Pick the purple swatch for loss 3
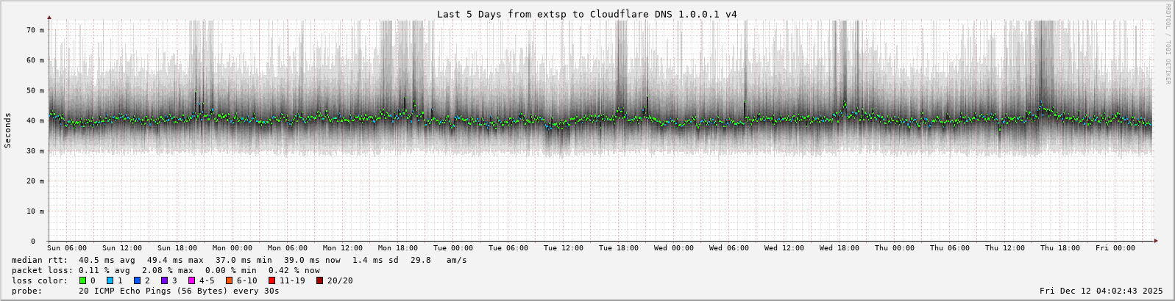The width and height of the screenshot is (1175, 301). pos(165,280)
